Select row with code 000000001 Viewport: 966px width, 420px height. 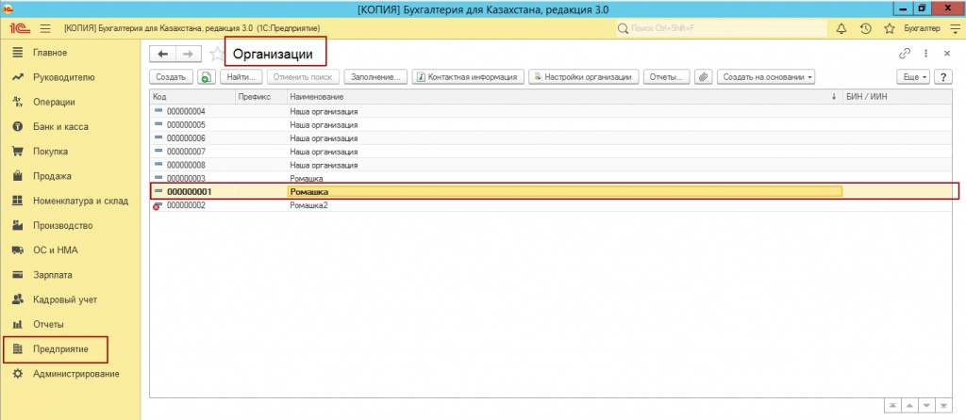(550, 192)
